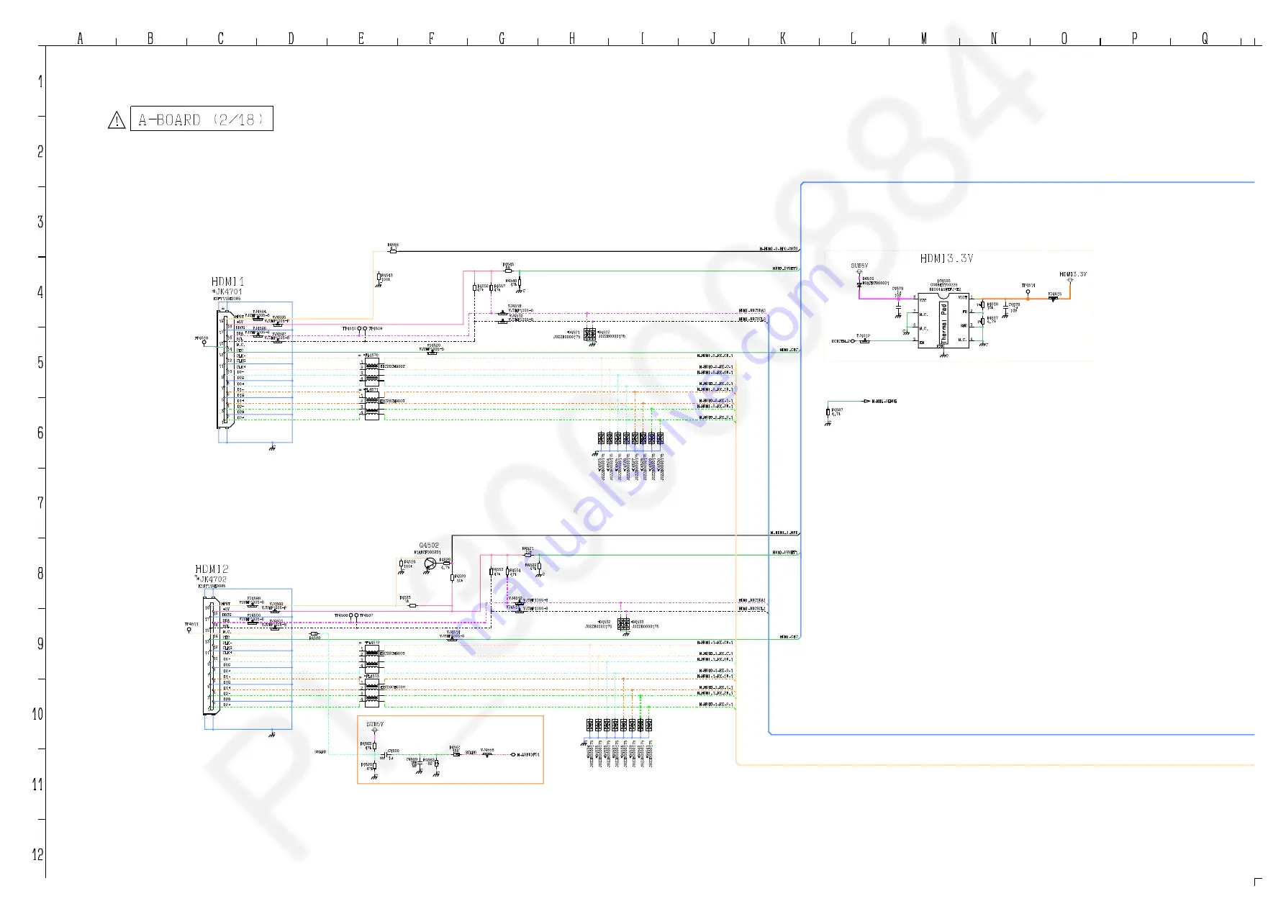Click the FB pin label on regulator IC
The width and height of the screenshot is (1286, 909).
coord(964,312)
